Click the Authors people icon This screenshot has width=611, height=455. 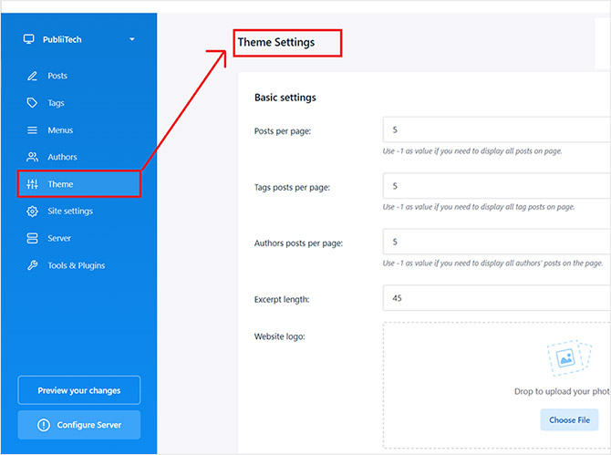coord(33,157)
